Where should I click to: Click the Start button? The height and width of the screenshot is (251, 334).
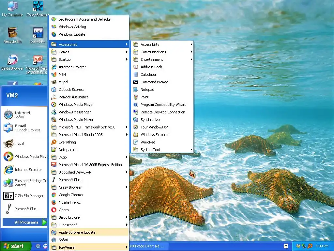16,246
